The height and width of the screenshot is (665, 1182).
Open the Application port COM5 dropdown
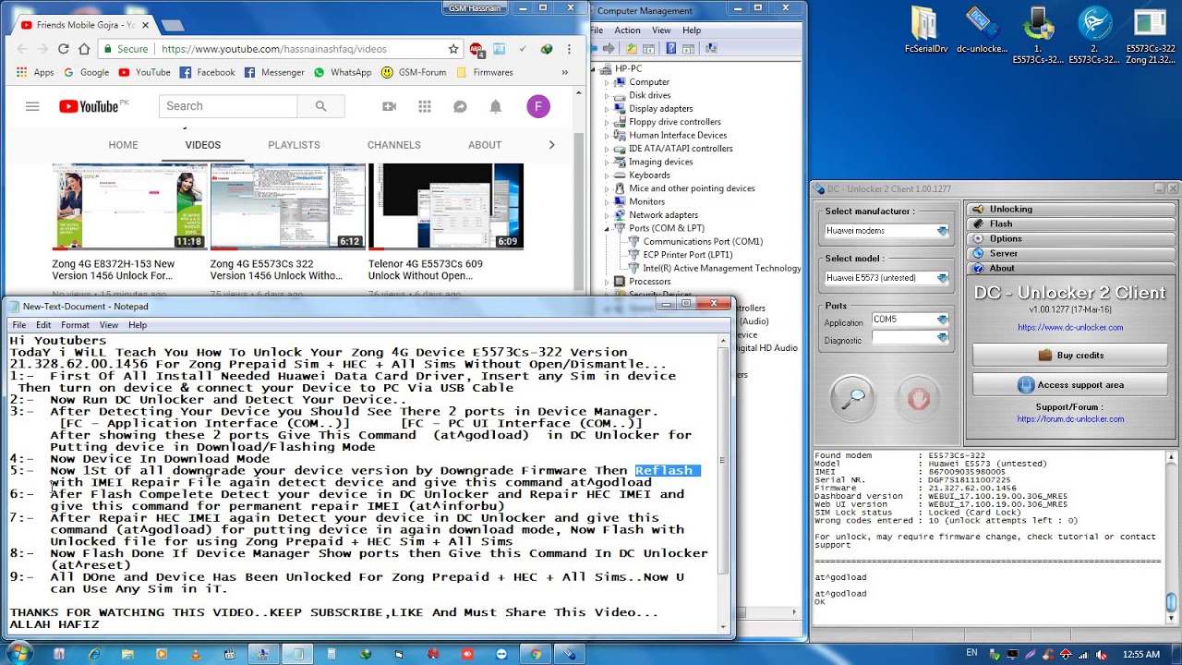point(911,320)
